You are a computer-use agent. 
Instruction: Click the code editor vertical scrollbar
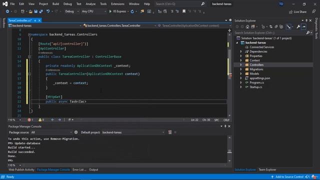tap(229, 75)
